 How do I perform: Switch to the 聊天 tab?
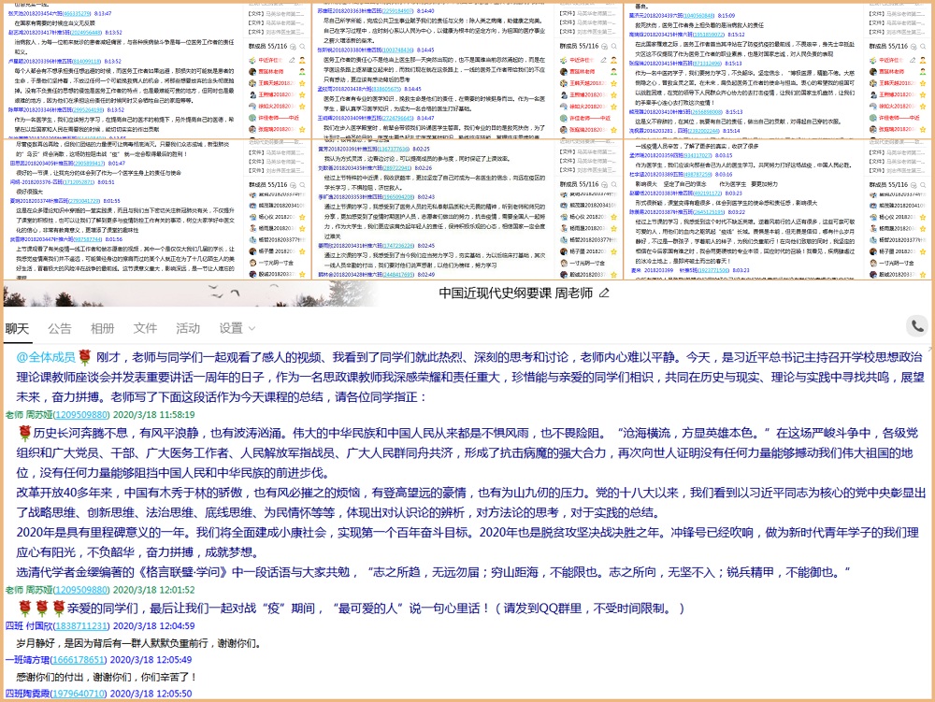coord(17,328)
